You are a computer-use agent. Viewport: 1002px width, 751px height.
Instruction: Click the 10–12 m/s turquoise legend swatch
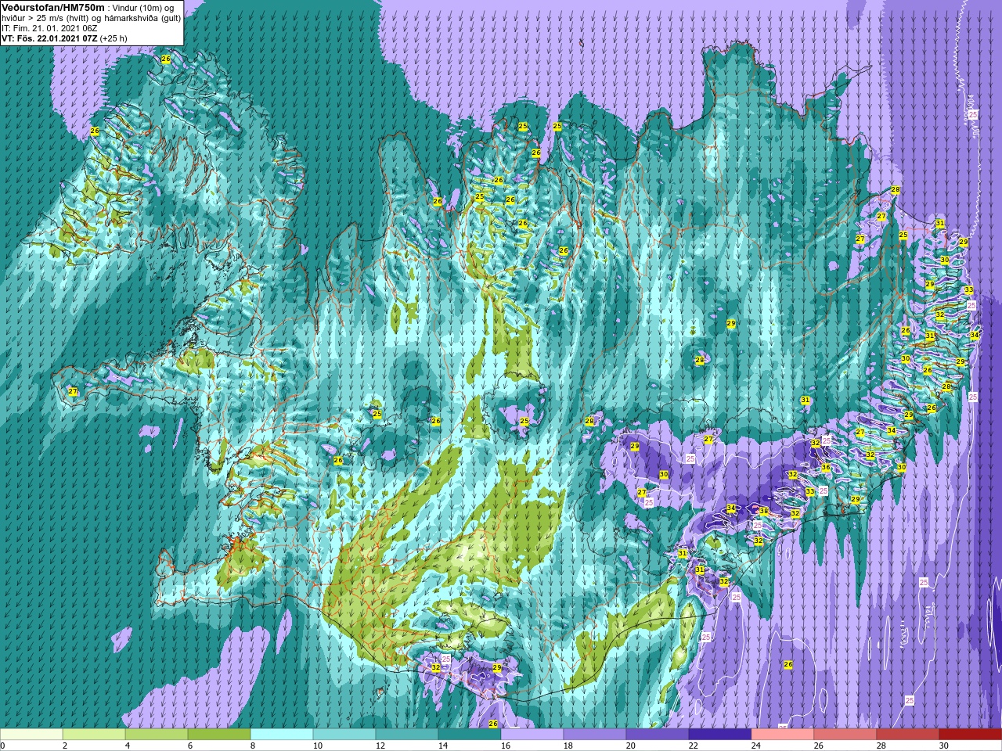tap(344, 735)
